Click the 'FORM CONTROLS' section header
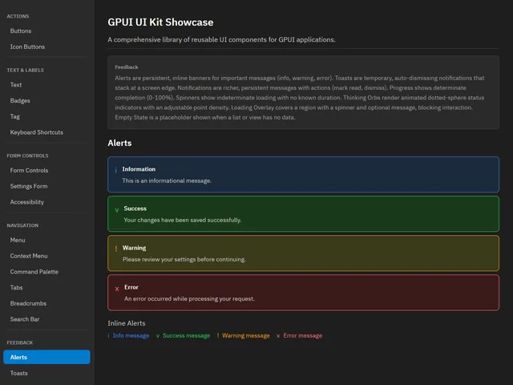 click(x=27, y=156)
